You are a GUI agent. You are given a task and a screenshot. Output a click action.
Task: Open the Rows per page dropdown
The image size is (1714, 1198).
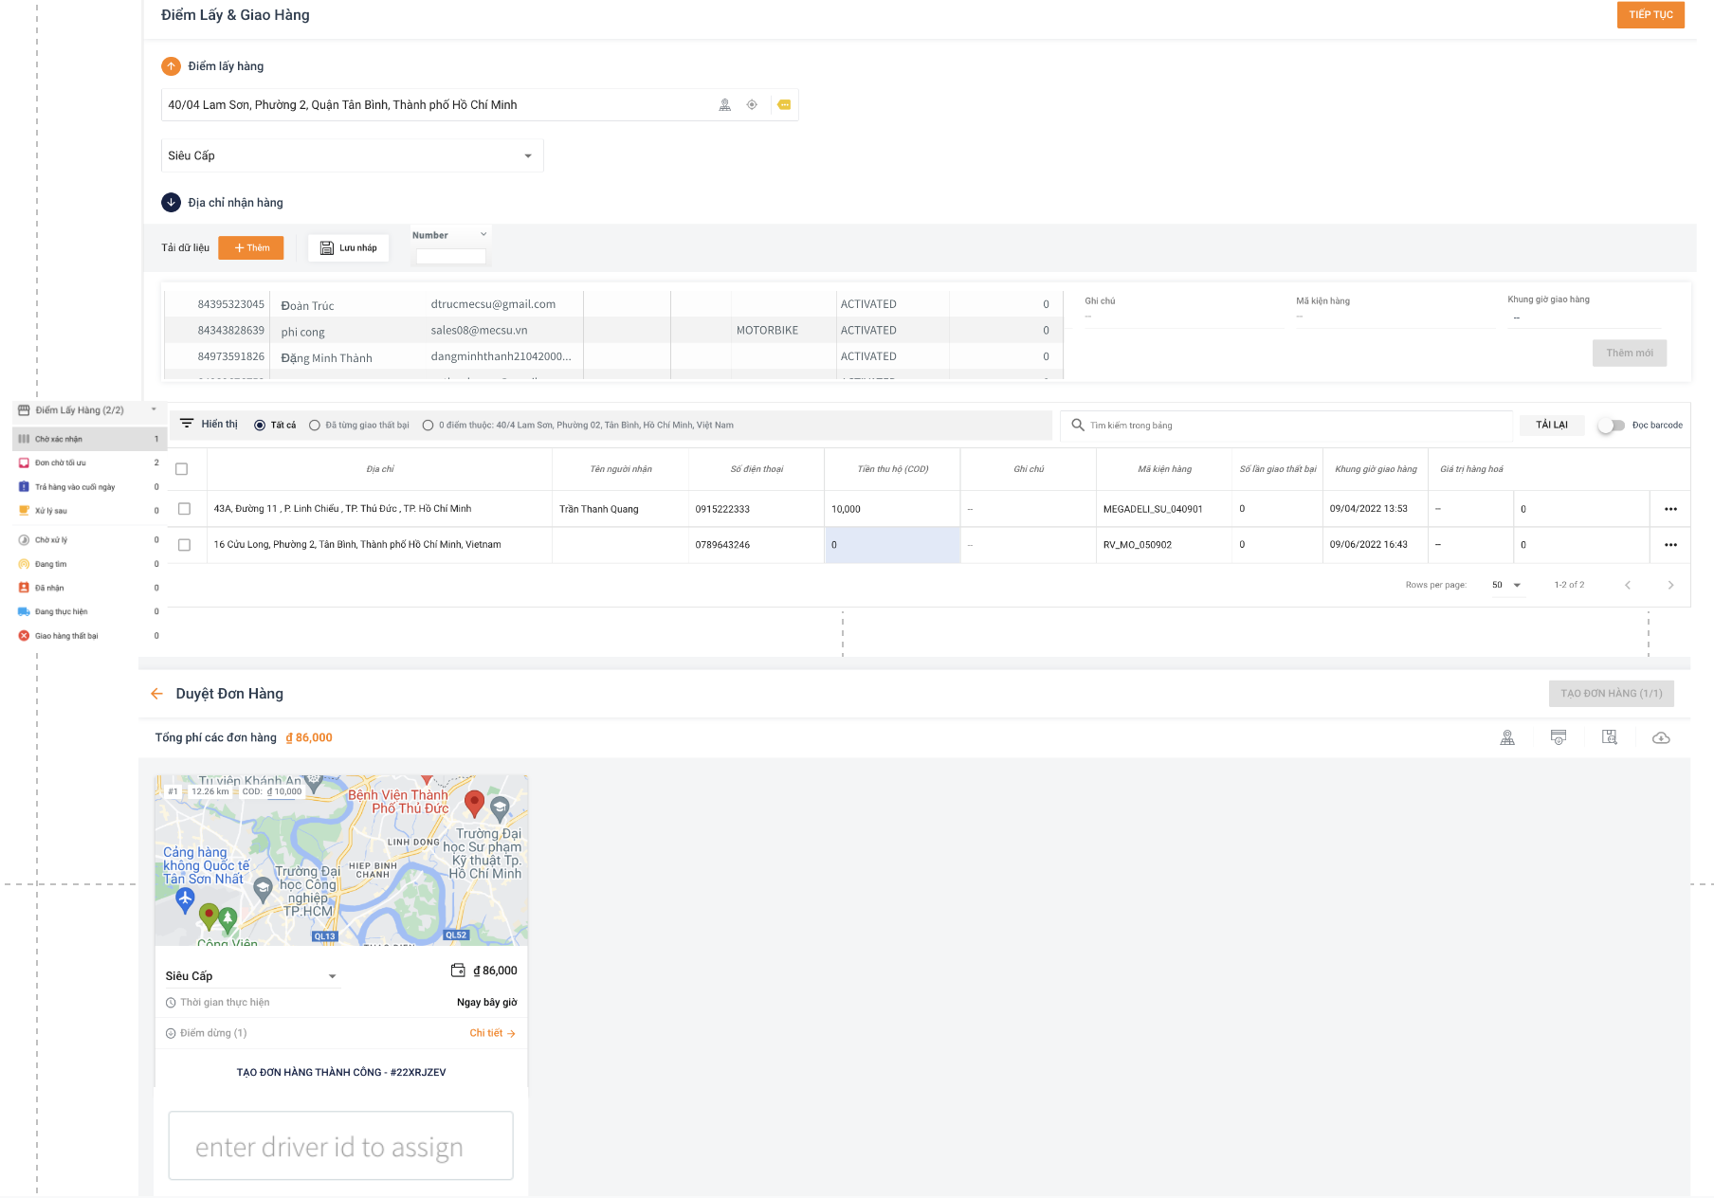pos(1505,585)
